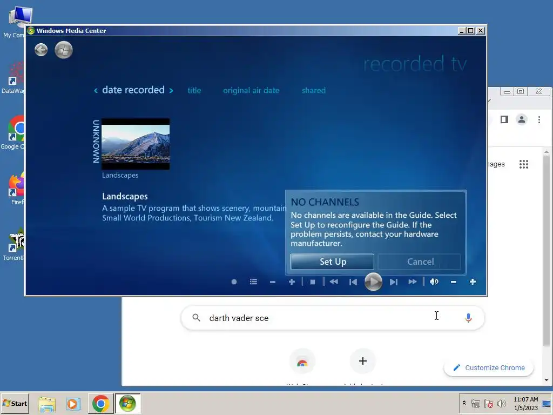Go back with the Media Center back arrow

pos(41,50)
